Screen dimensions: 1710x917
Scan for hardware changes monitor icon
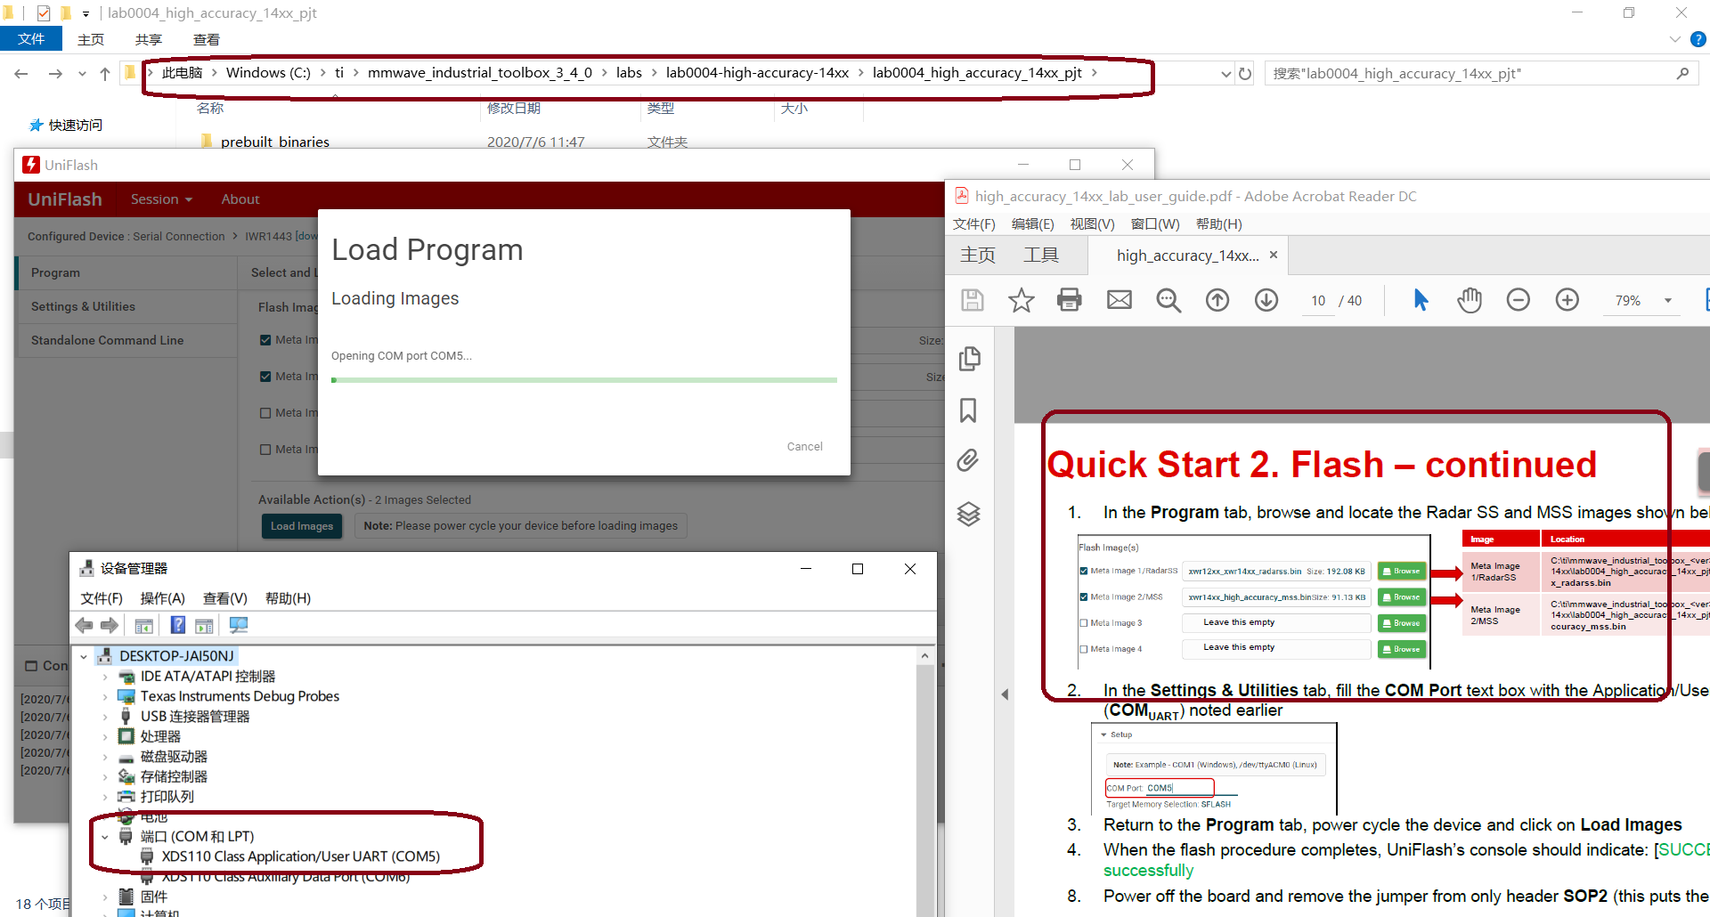click(239, 625)
